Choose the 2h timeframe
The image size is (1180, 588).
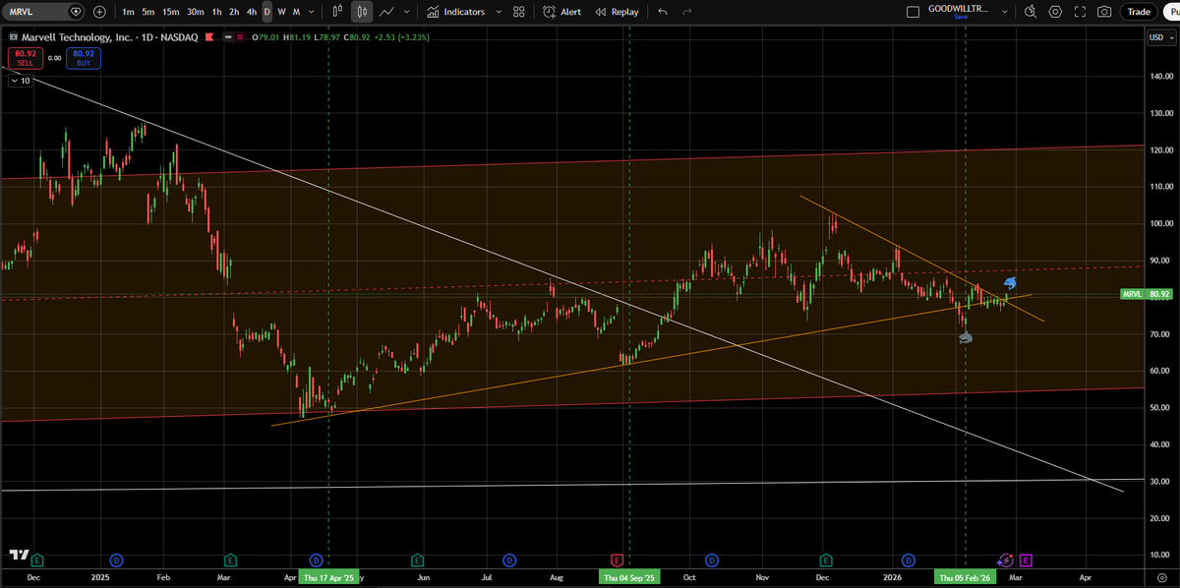pos(233,12)
